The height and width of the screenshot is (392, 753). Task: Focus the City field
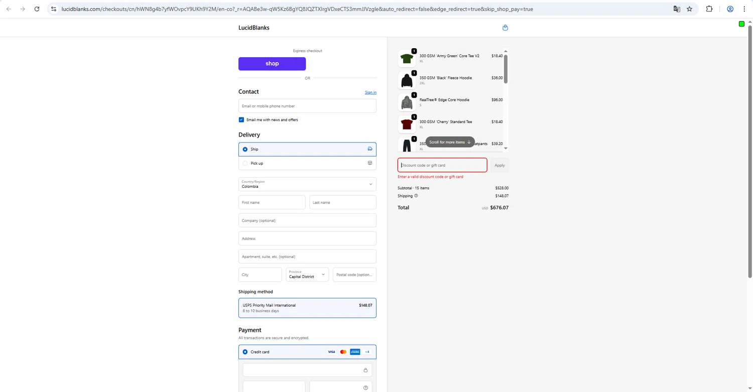click(260, 275)
